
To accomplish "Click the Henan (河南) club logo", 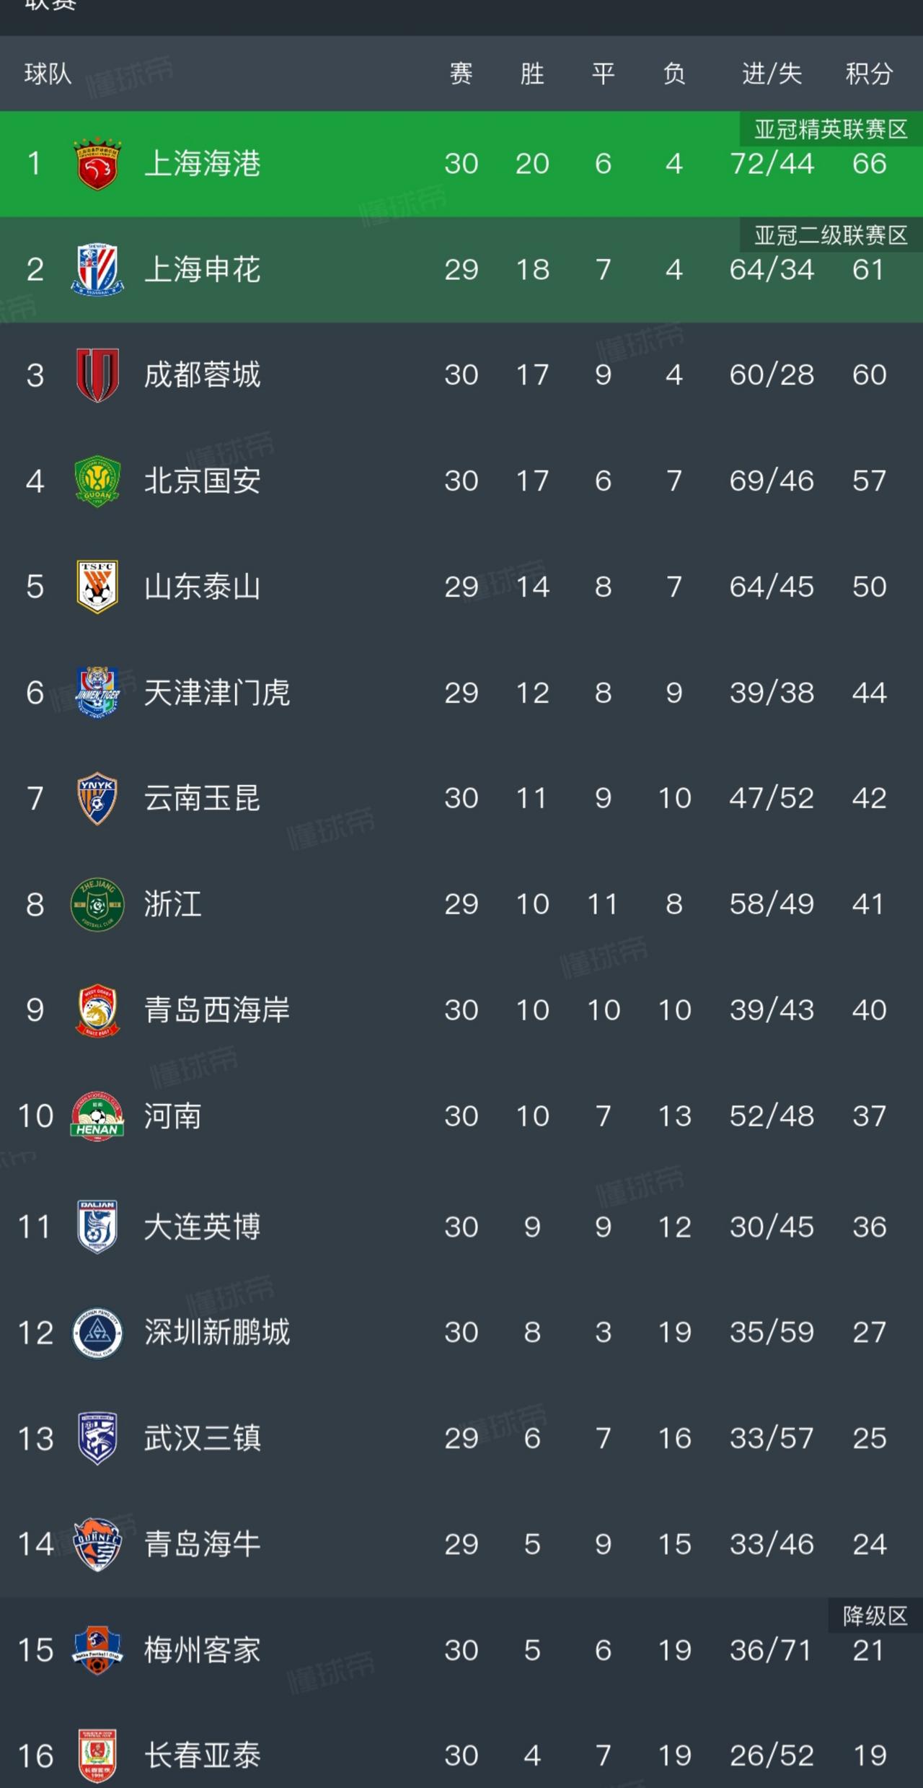I will 97,1116.
